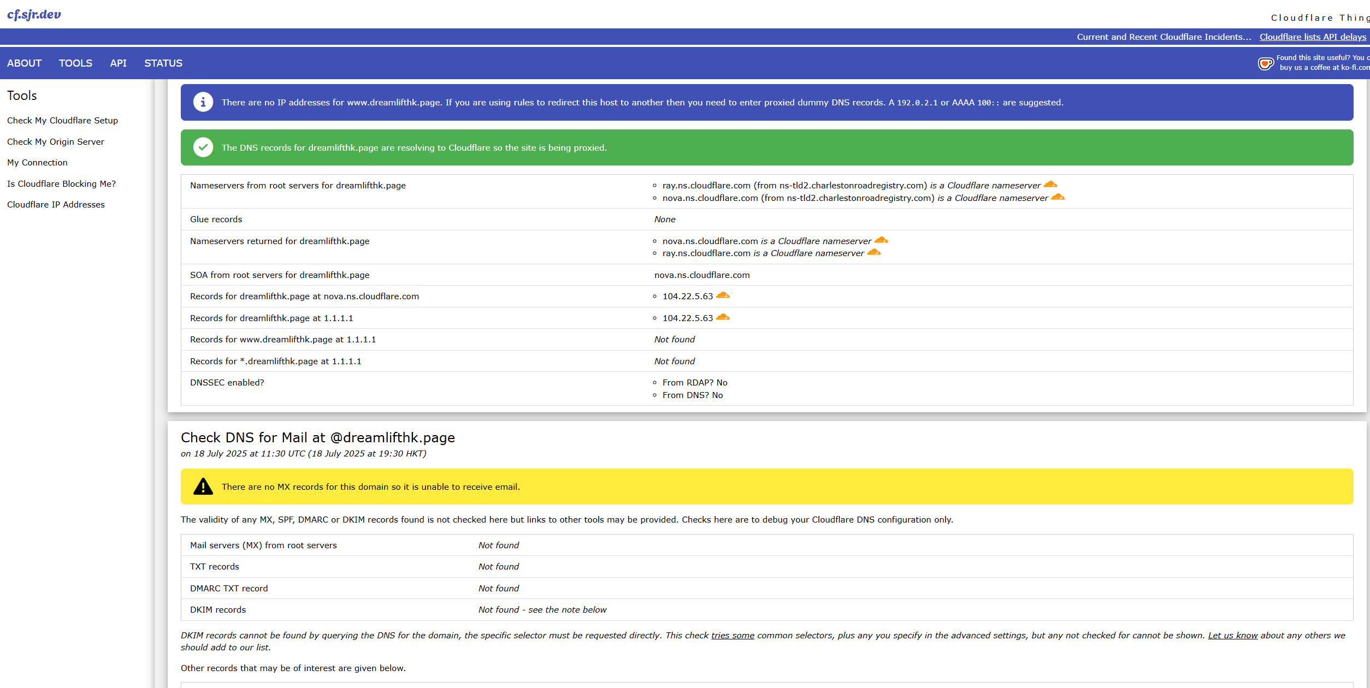Go to Cloudflare IP Addresses tool
The image size is (1370, 688).
56,204
